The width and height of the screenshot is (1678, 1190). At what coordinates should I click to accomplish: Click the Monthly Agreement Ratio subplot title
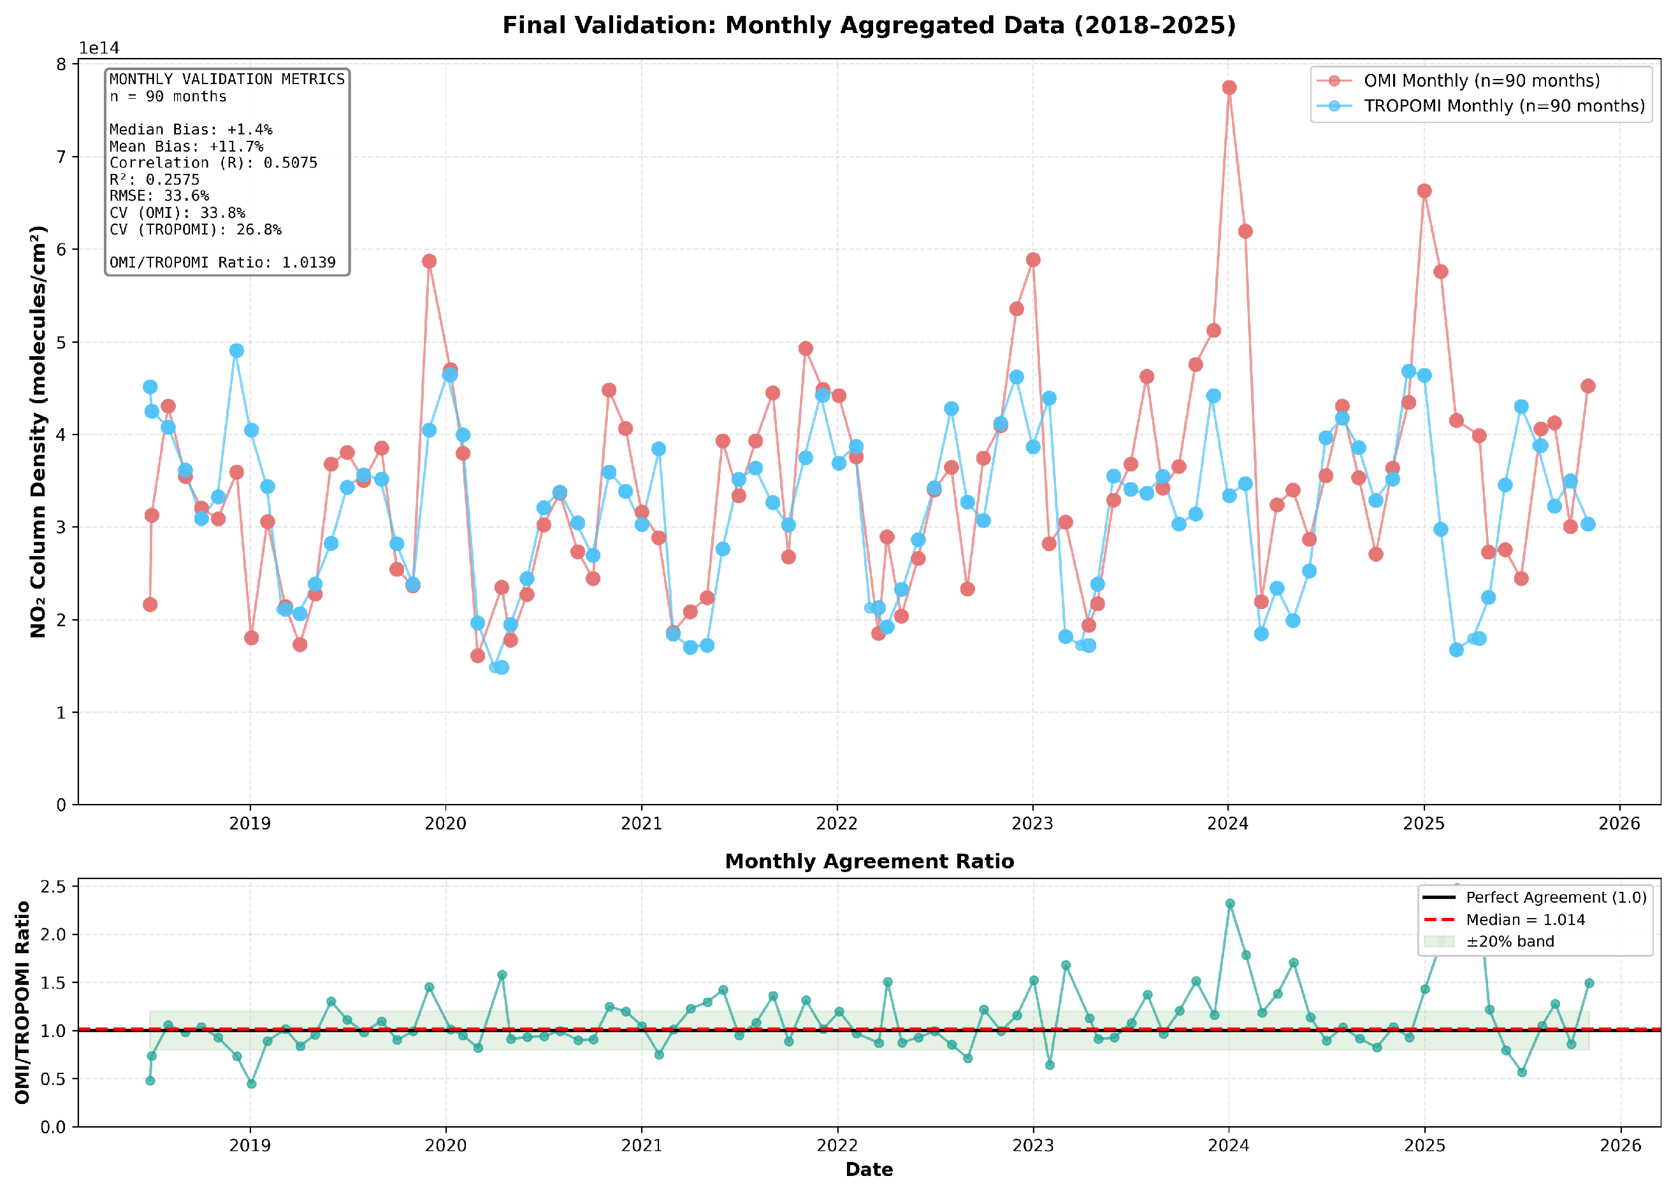tap(869, 862)
